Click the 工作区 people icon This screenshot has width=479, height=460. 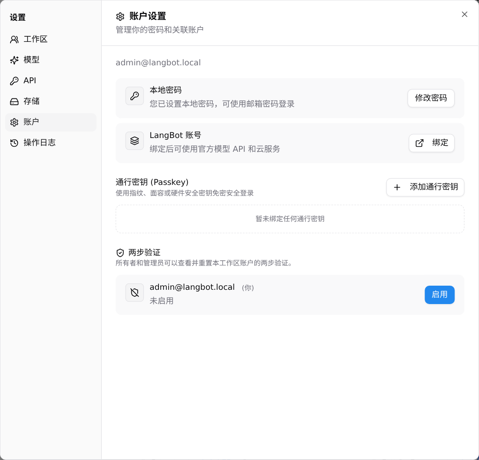tap(14, 40)
